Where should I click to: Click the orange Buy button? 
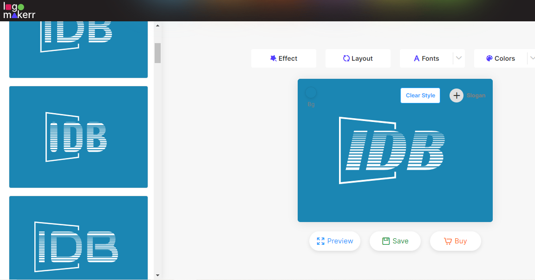click(456, 241)
